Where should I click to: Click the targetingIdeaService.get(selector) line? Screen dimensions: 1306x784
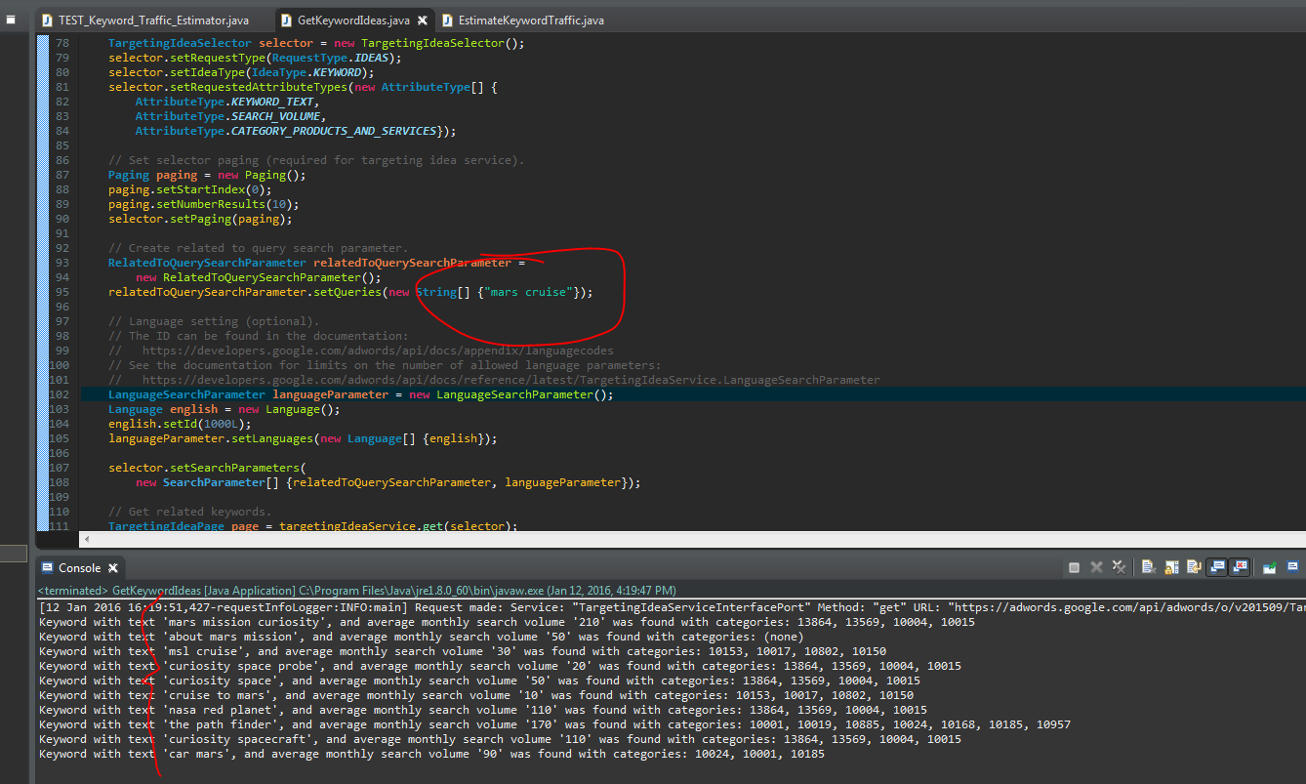point(312,526)
